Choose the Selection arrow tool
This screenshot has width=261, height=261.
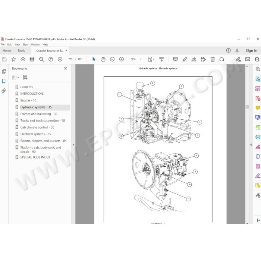click(94, 59)
